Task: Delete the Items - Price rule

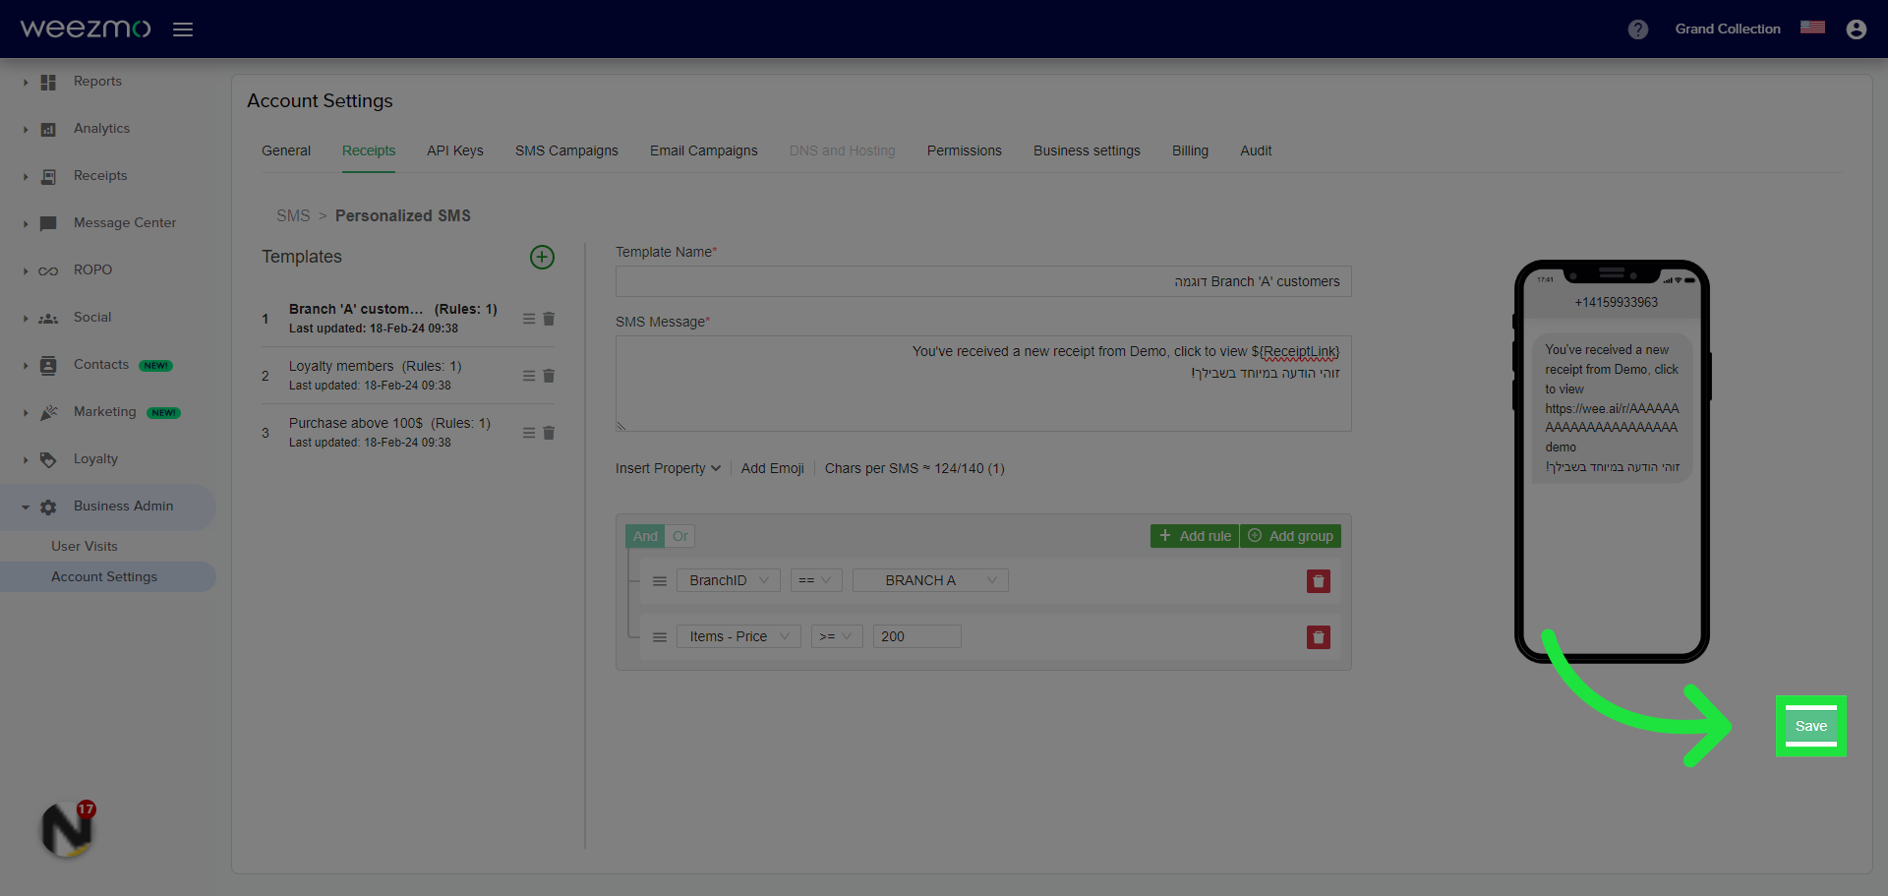Action: point(1319,637)
